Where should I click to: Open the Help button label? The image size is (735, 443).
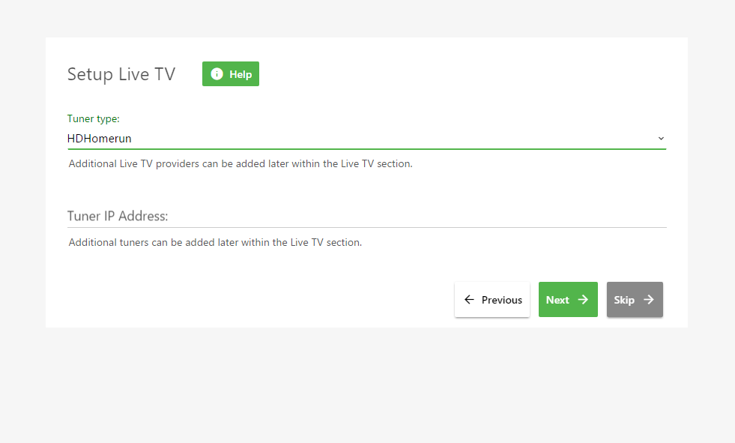pyautogui.click(x=241, y=74)
